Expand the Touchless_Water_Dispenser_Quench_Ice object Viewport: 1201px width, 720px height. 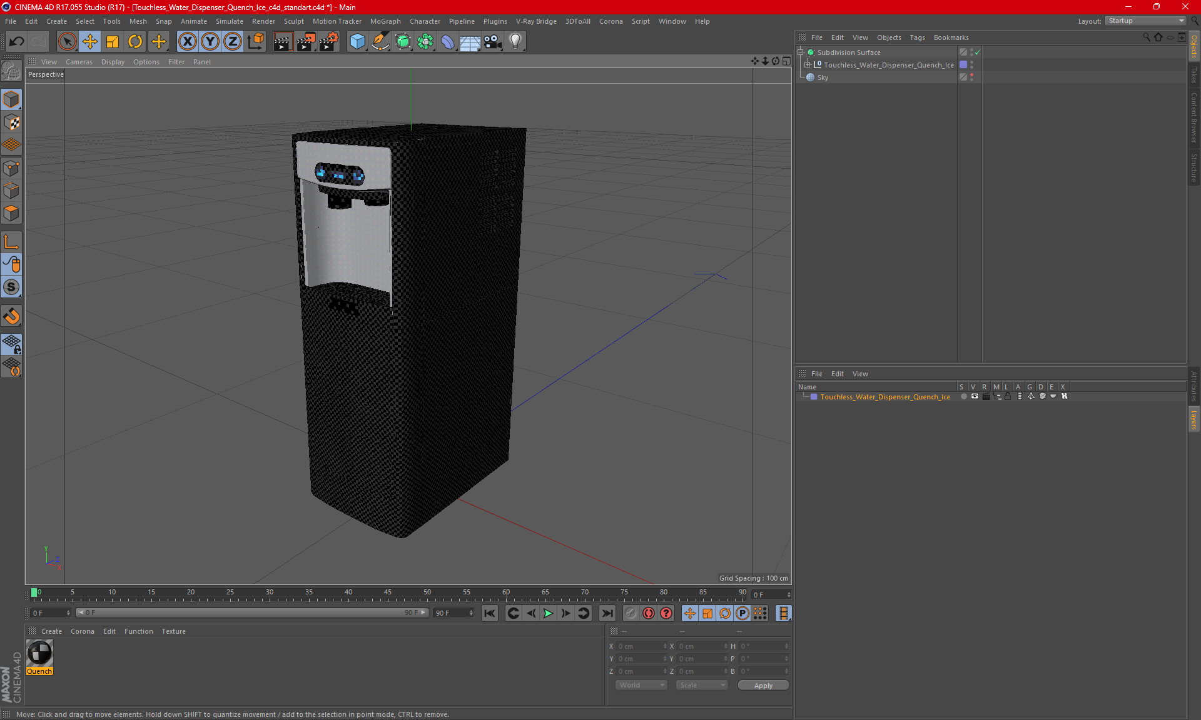click(808, 65)
